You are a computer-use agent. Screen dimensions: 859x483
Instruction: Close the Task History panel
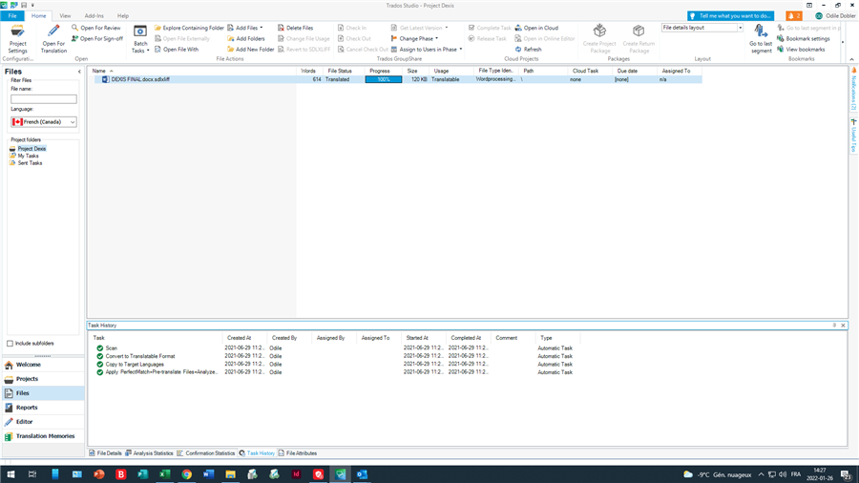coord(843,325)
